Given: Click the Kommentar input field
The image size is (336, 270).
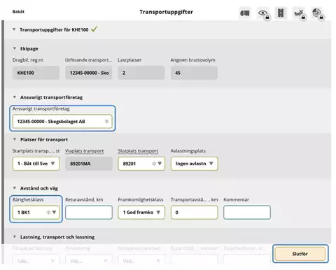Looking at the screenshot, I should 247,212.
